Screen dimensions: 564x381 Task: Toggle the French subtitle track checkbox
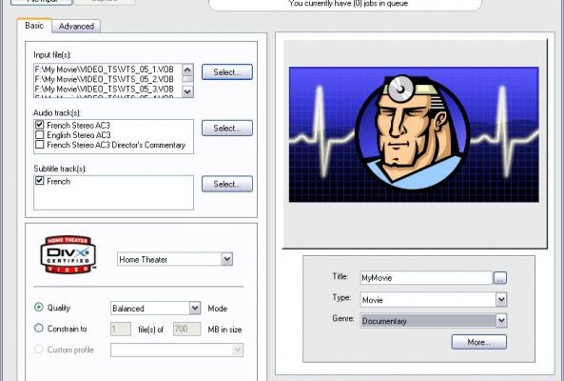coord(40,181)
